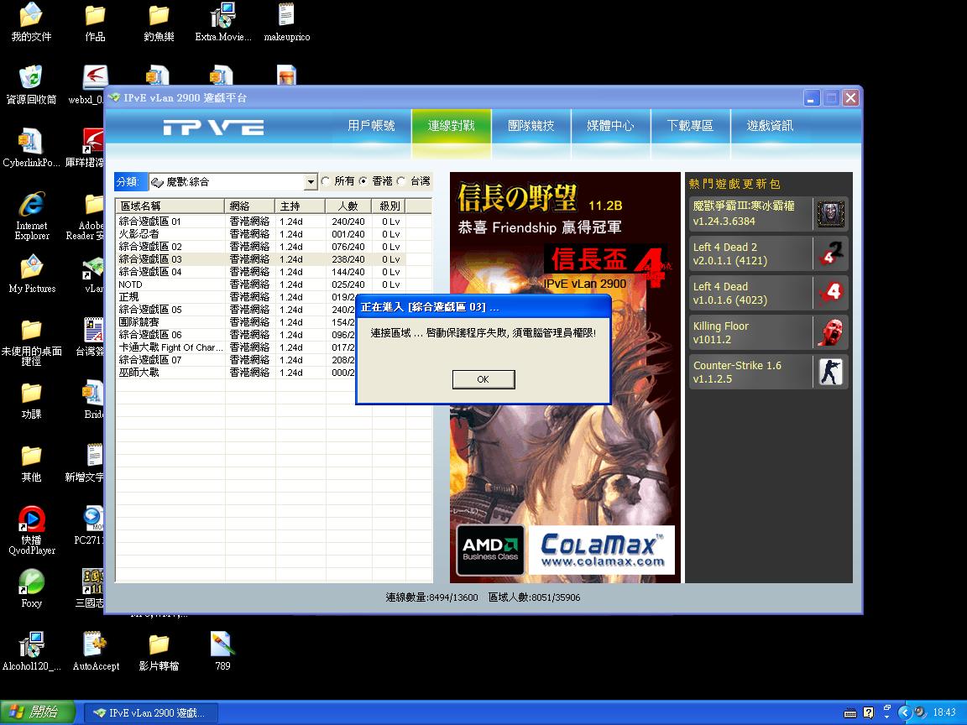The image size is (967, 725).
Task: Select room 巫師大戰
Action: (236, 373)
